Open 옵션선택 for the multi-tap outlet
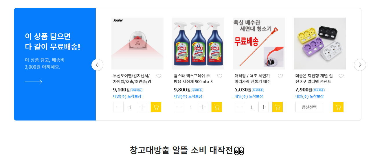The width and height of the screenshot is (384, 160). tap(309, 107)
